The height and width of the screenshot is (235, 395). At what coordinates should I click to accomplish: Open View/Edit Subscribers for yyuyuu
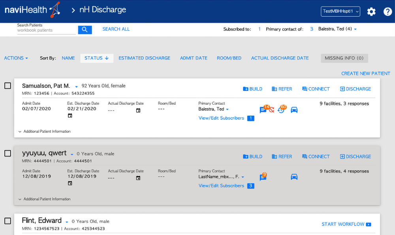(221, 186)
